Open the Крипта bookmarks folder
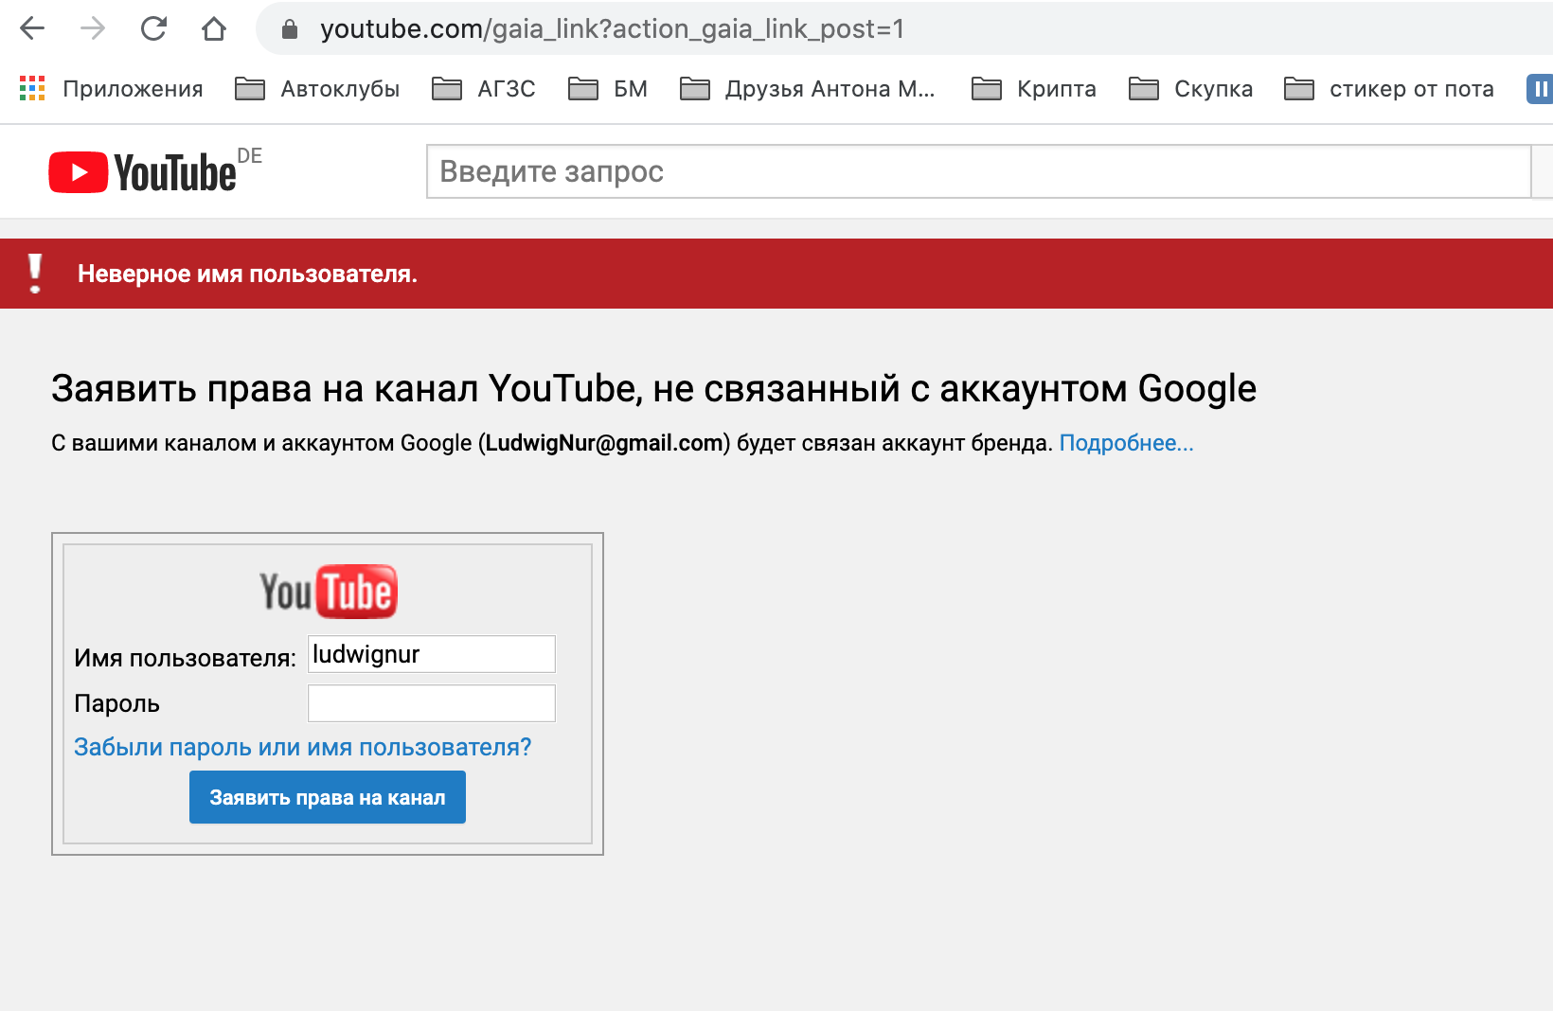 coord(1033,89)
